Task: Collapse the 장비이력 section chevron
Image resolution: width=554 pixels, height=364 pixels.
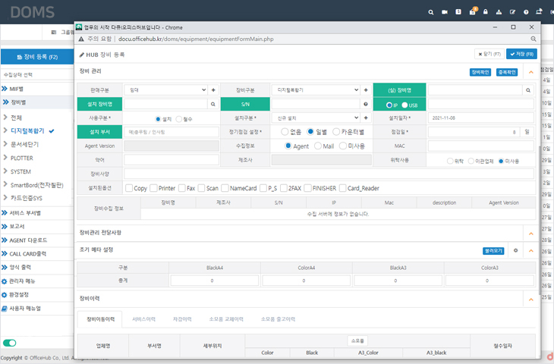Action: pos(530,300)
